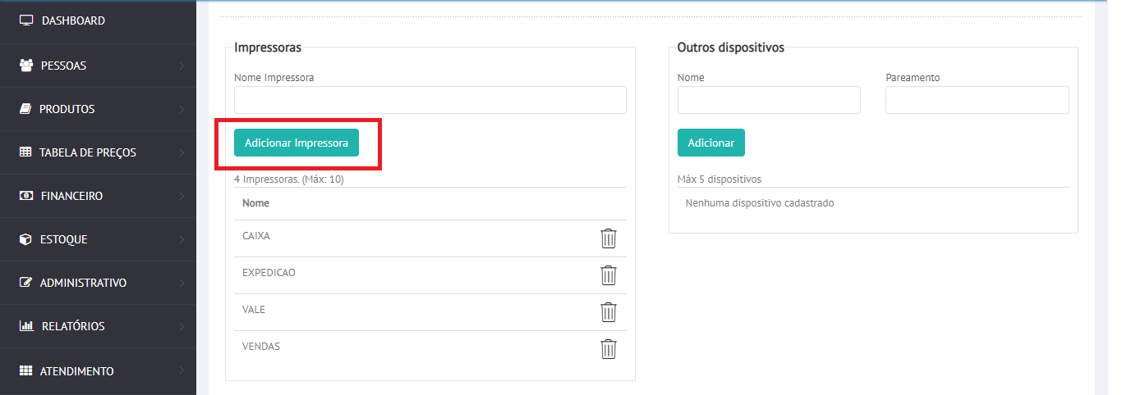Screen dimensions: 1122x395
Task: Expand the Pessoas submenu chevron
Action: tap(182, 66)
